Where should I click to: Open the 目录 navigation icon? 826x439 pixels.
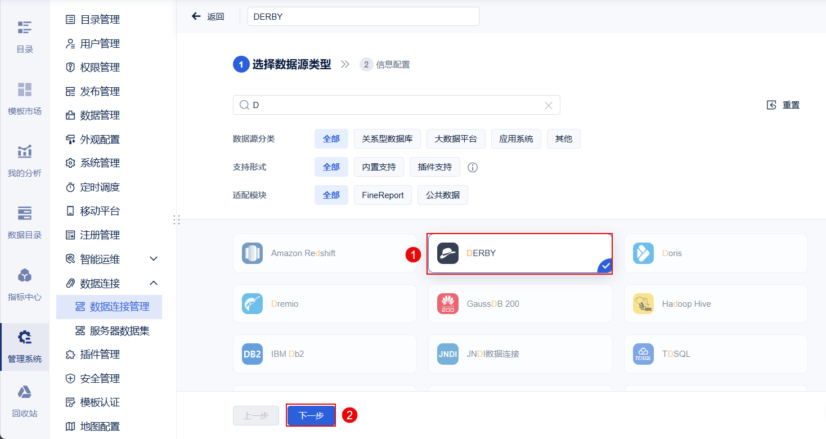tap(24, 27)
